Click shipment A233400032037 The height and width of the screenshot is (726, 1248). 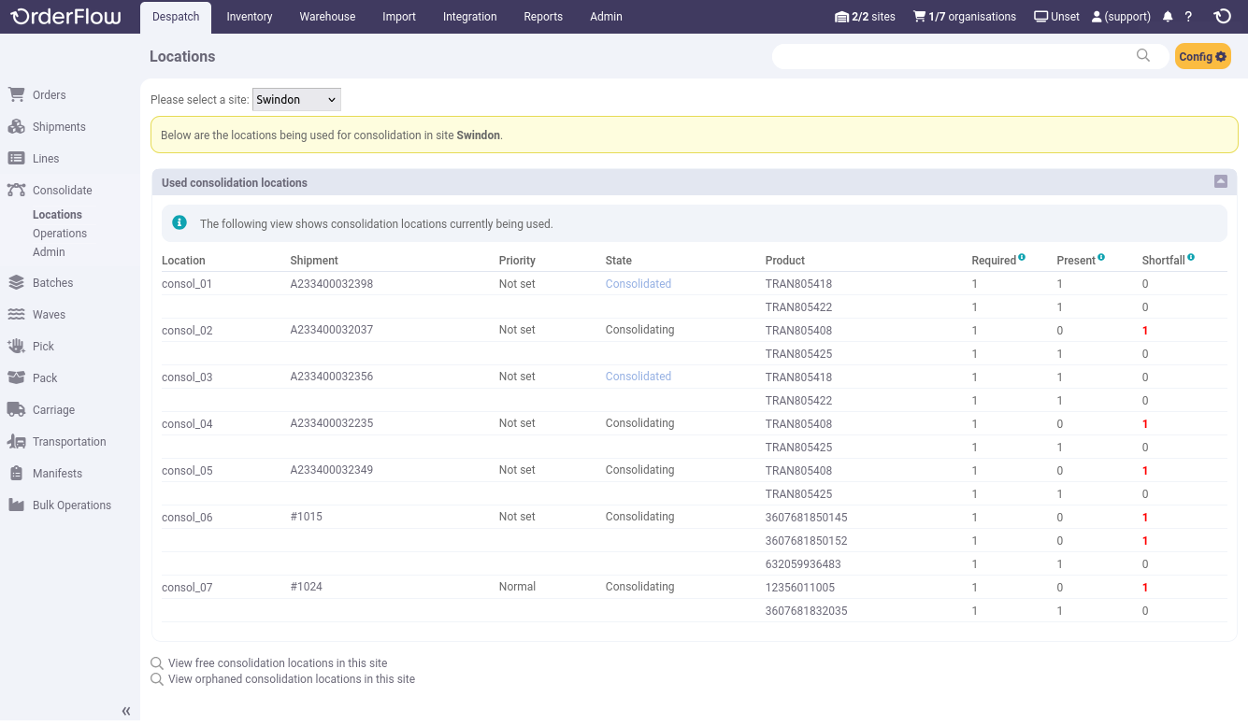(x=332, y=329)
